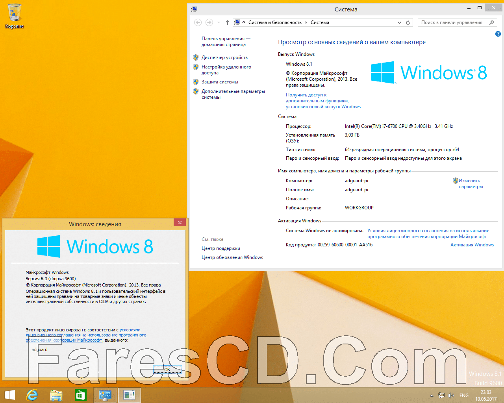Expand the address bar history dropdown
504x403 pixels.
click(399, 22)
